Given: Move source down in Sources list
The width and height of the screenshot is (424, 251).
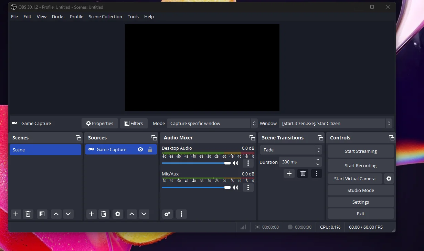Looking at the screenshot, I should click(144, 214).
